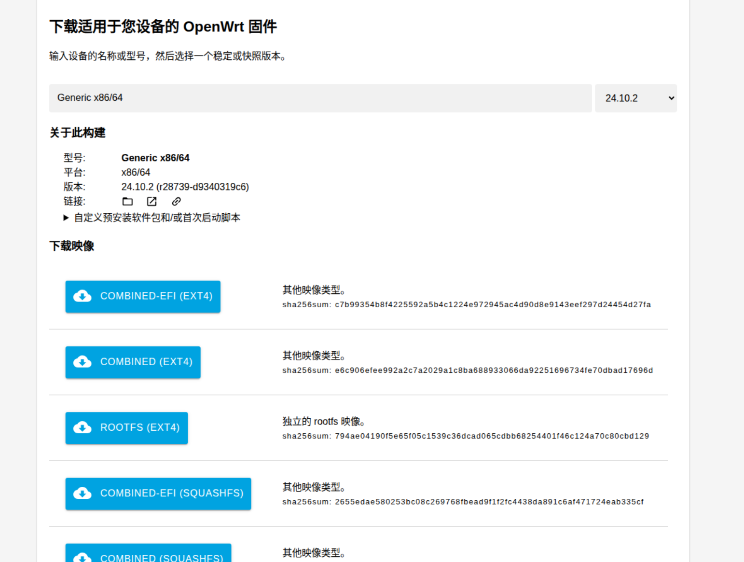Download the COMBINED-EFI (EXT4) image
The height and width of the screenshot is (562, 744).
156,296
